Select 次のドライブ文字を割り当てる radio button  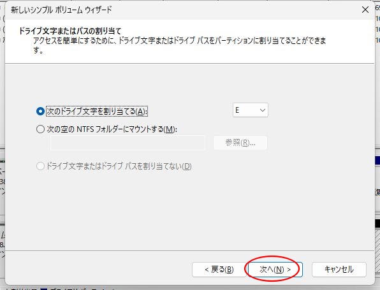tap(40, 111)
